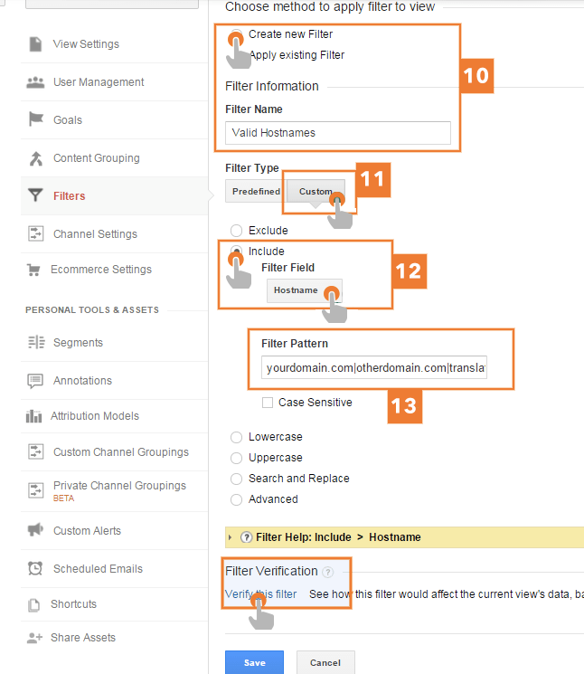The width and height of the screenshot is (584, 674).
Task: Click the Ecommerce Settings cart icon
Action: click(35, 270)
